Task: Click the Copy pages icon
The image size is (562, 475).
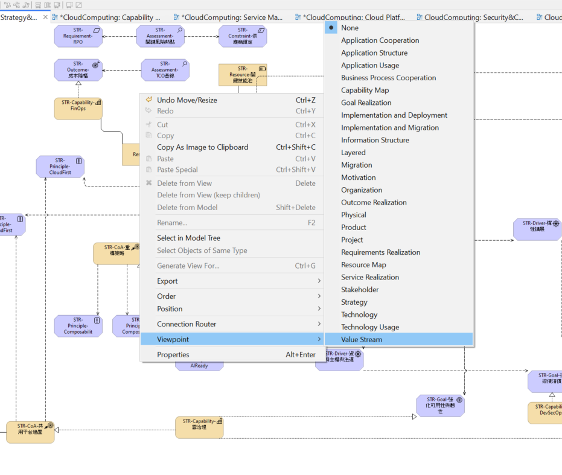Action: 148,135
